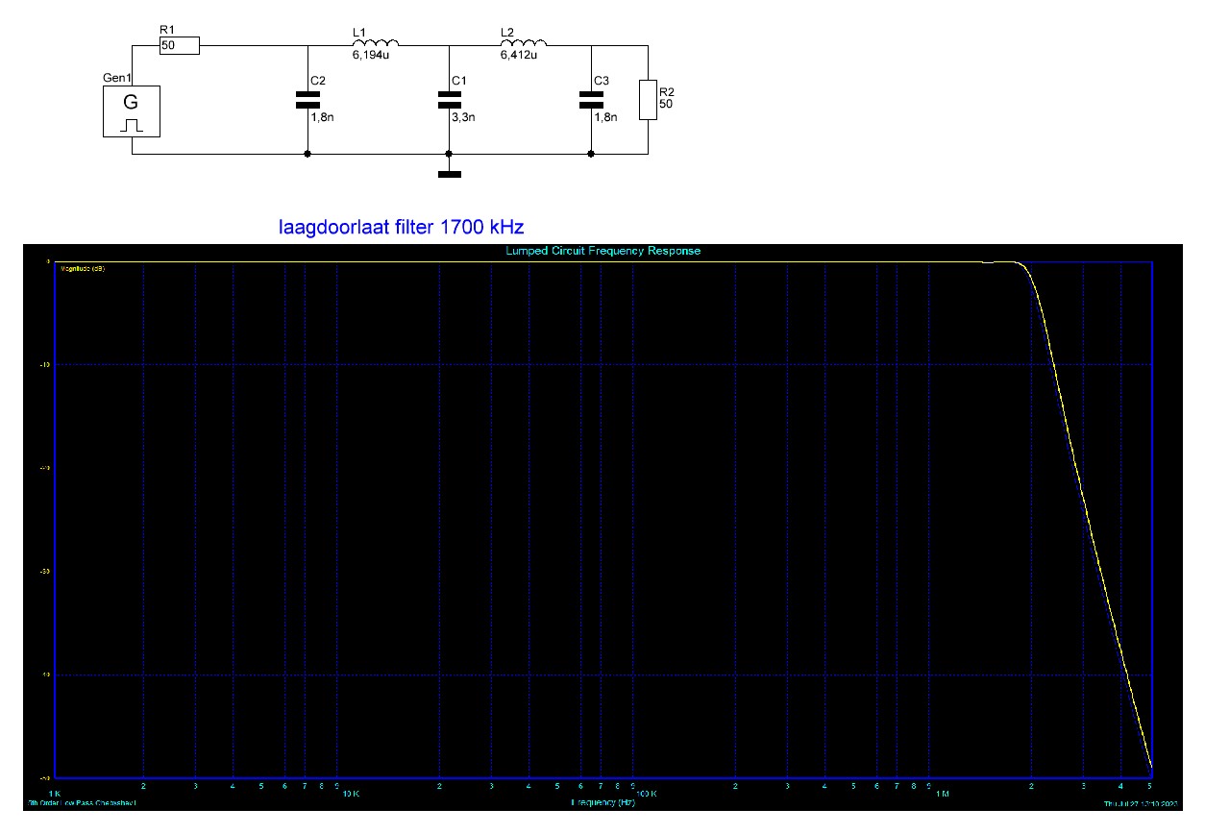Click the 'Frequency (Hz)' axis label
Screen dimensions: 1205x834
coord(603,801)
